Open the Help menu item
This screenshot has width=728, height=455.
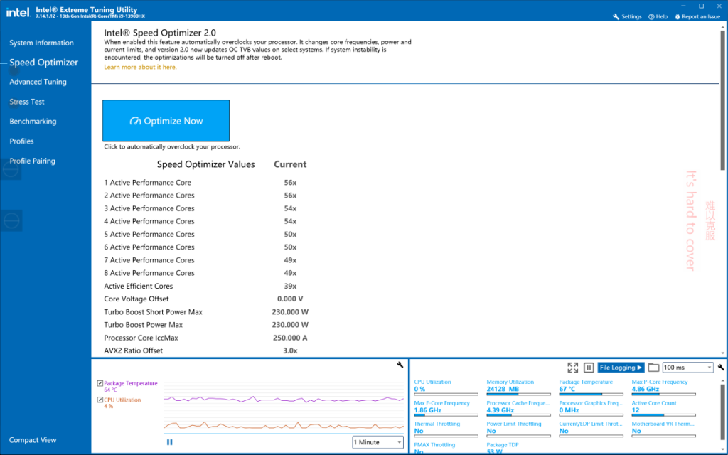[658, 17]
